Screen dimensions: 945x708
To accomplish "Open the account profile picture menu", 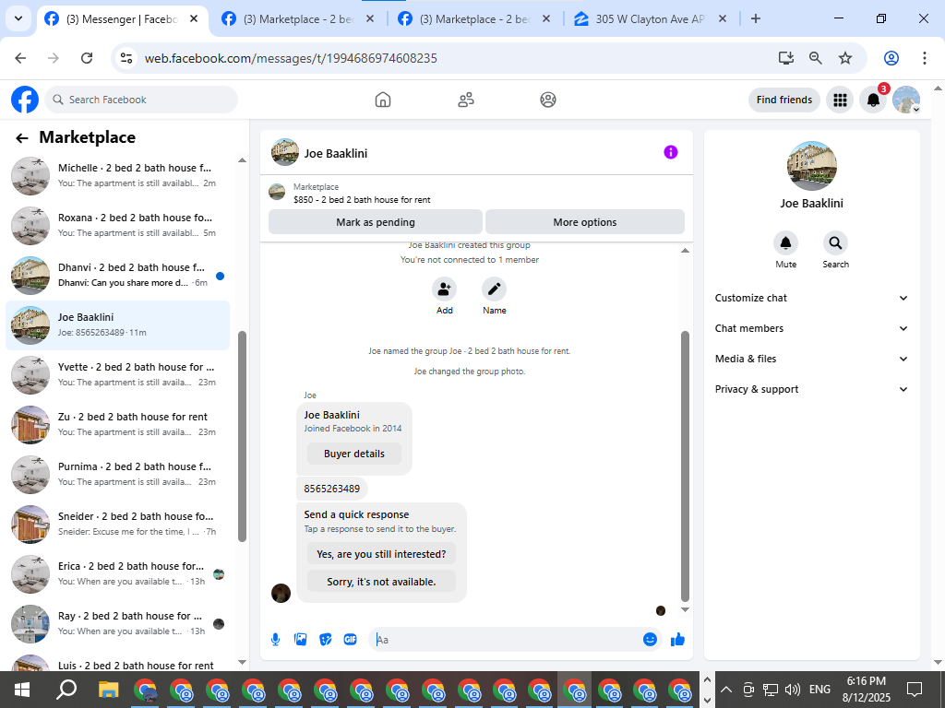I will 906,100.
